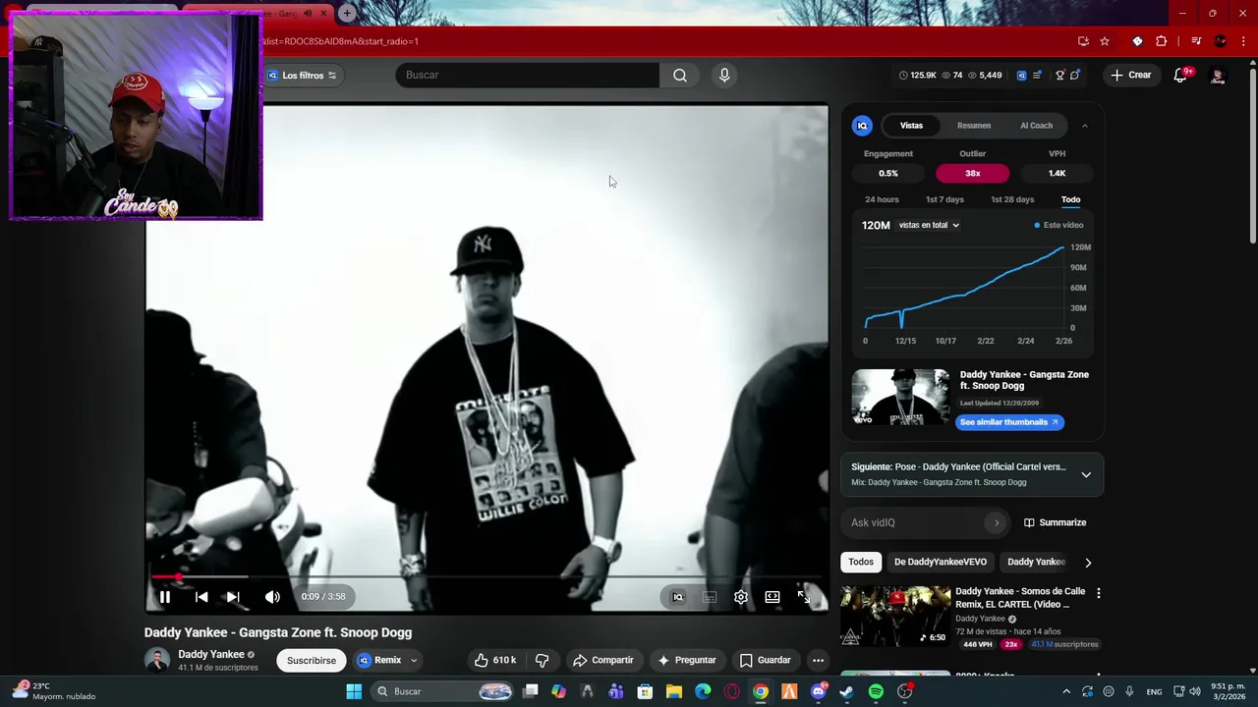The width and height of the screenshot is (1258, 707).
Task: Click the Summarize button
Action: [1055, 522]
